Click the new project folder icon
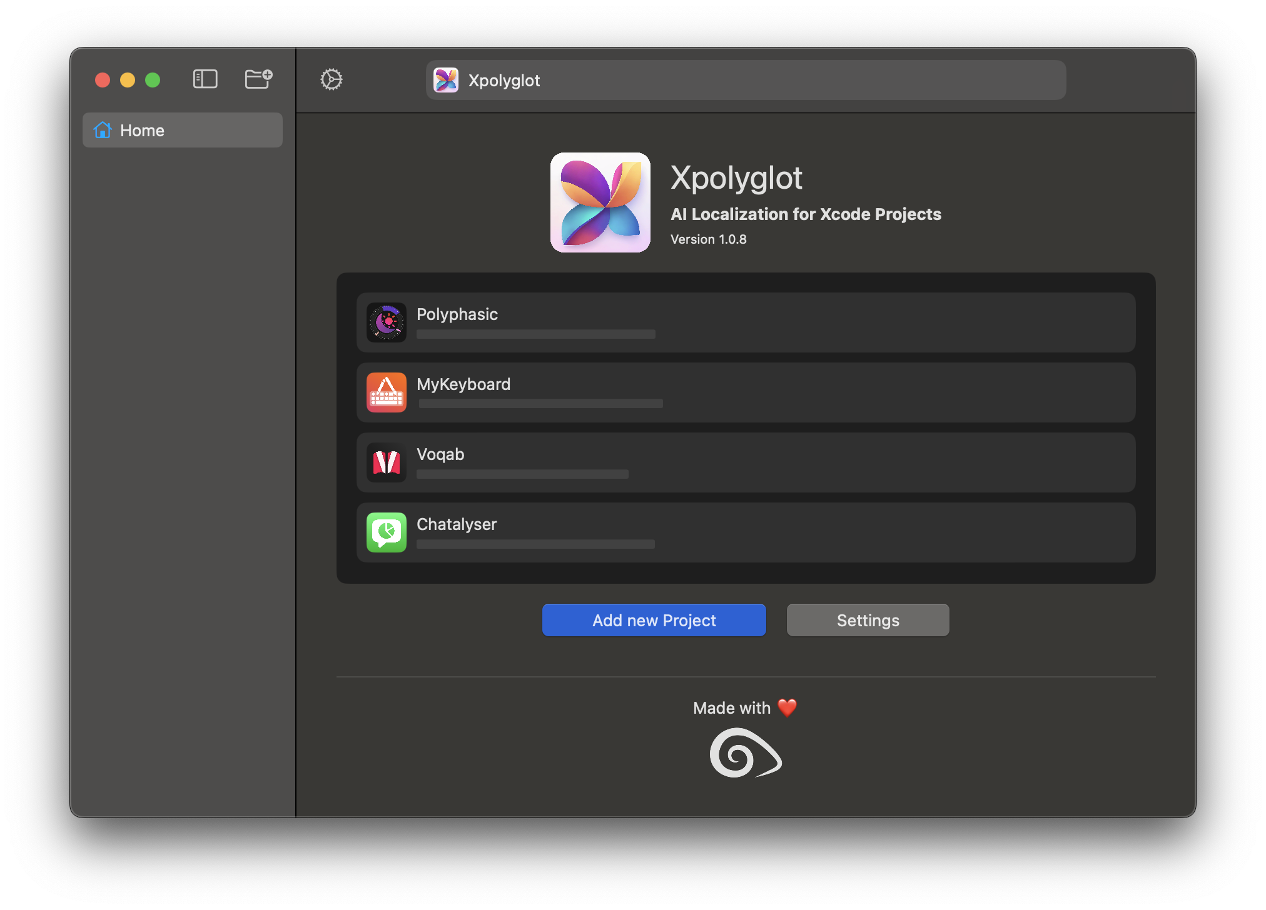1266x910 pixels. (258, 78)
